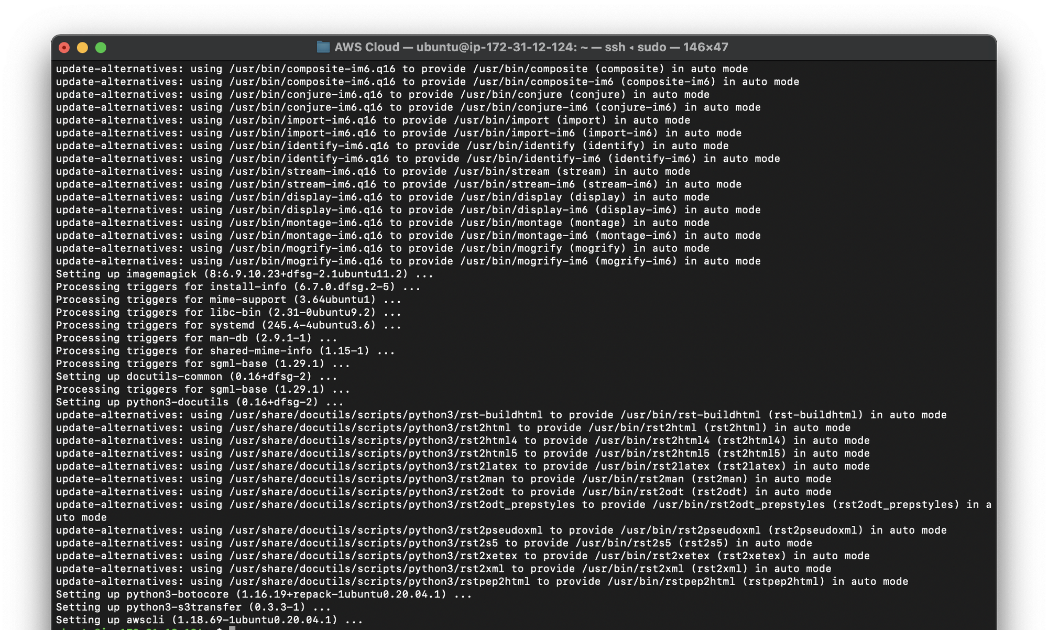Click the 'Setting up imagemagick' line
The height and width of the screenshot is (630, 1048).
[x=244, y=274]
